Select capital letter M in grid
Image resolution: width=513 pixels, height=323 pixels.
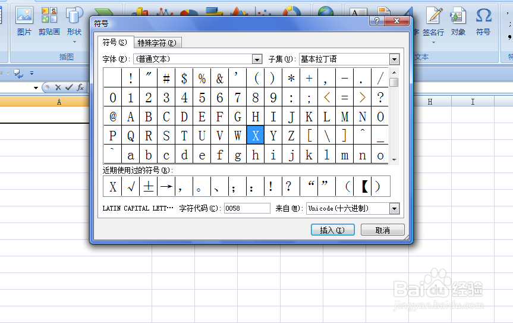pyautogui.click(x=345, y=117)
